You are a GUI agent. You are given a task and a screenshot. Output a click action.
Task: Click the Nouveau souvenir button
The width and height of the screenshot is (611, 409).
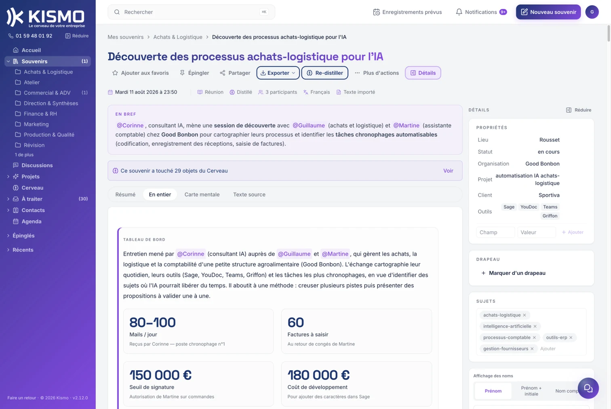click(548, 12)
